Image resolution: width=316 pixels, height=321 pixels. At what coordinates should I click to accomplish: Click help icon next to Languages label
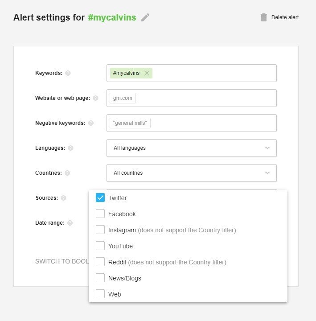70,148
